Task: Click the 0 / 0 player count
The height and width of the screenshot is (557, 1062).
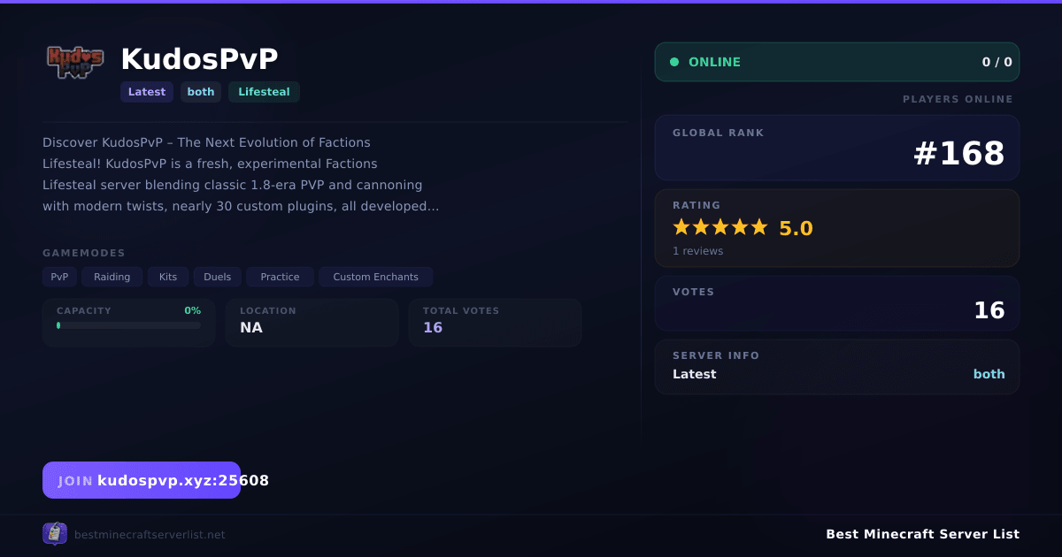Action: click(x=997, y=62)
